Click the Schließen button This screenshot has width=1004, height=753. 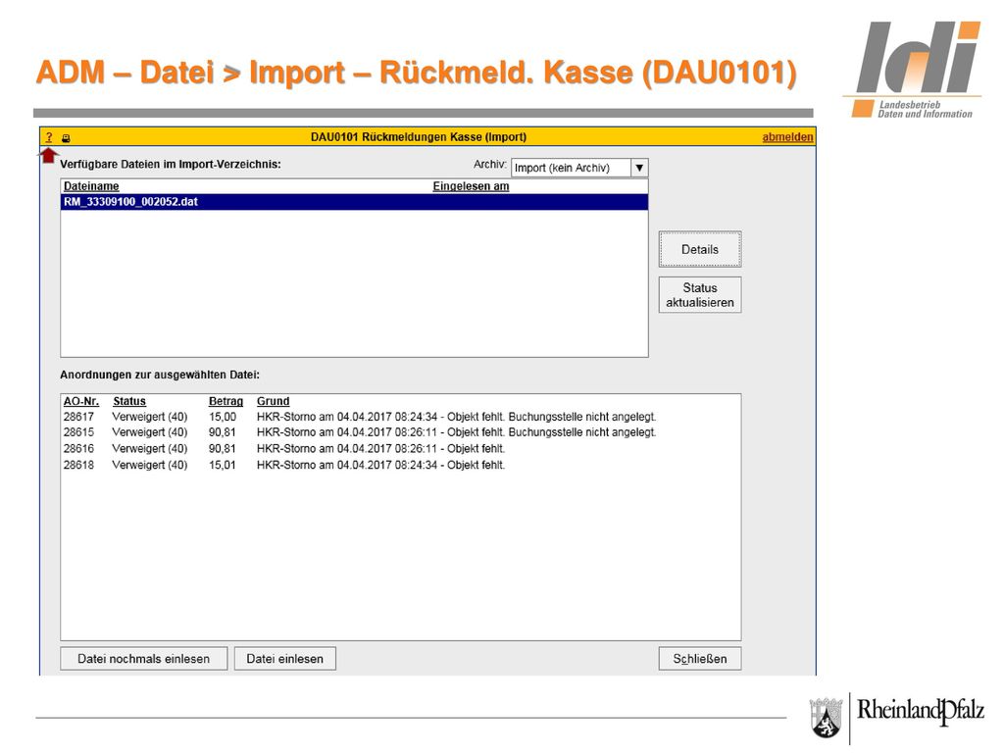[x=700, y=659]
